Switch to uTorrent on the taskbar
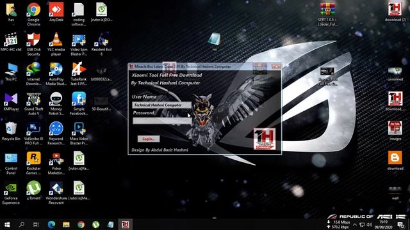The image size is (410, 230). point(95,224)
